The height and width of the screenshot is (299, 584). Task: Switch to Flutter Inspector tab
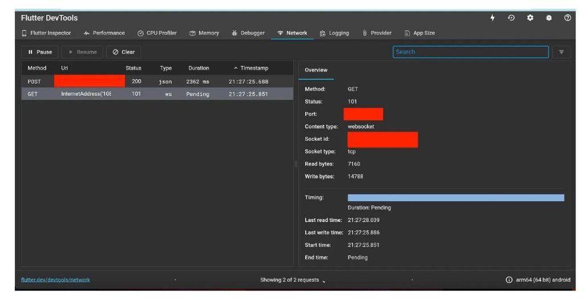46,33
